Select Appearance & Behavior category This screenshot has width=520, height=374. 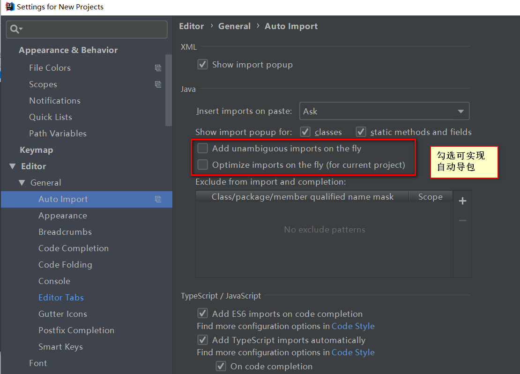click(x=68, y=50)
